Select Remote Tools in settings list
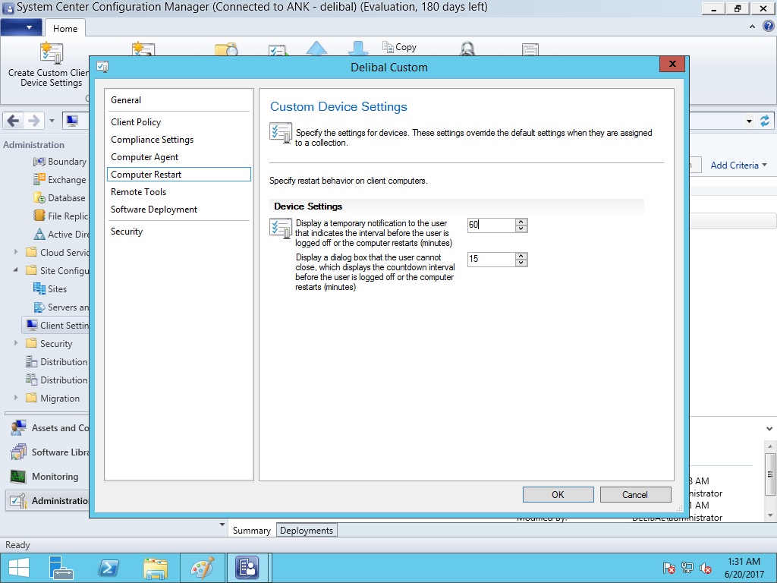Viewport: 777px width, 583px height. pyautogui.click(x=138, y=192)
